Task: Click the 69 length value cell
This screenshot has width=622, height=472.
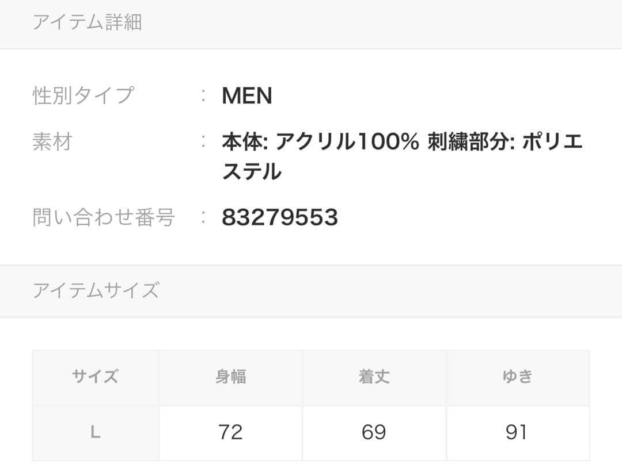Action: (x=374, y=432)
